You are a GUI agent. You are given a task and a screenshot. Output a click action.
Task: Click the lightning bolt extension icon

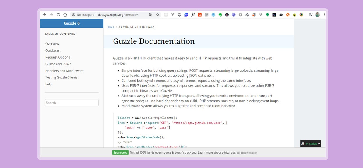pos(240,15)
